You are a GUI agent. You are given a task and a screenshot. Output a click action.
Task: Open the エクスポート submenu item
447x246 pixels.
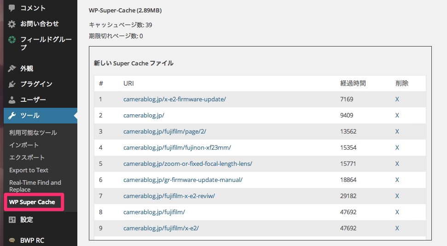pyautogui.click(x=27, y=158)
